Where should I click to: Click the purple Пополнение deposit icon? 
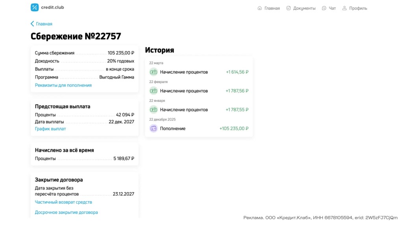click(x=153, y=129)
